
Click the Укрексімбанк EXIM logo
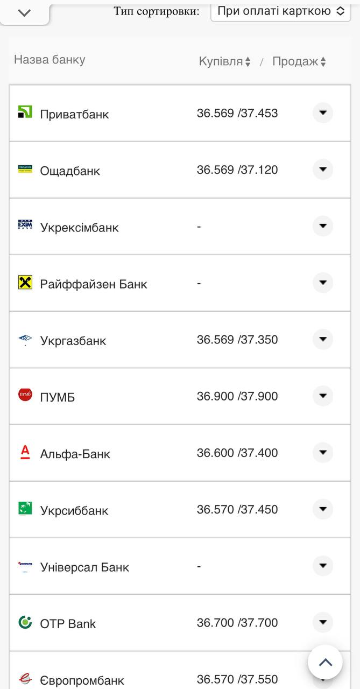[25, 226]
